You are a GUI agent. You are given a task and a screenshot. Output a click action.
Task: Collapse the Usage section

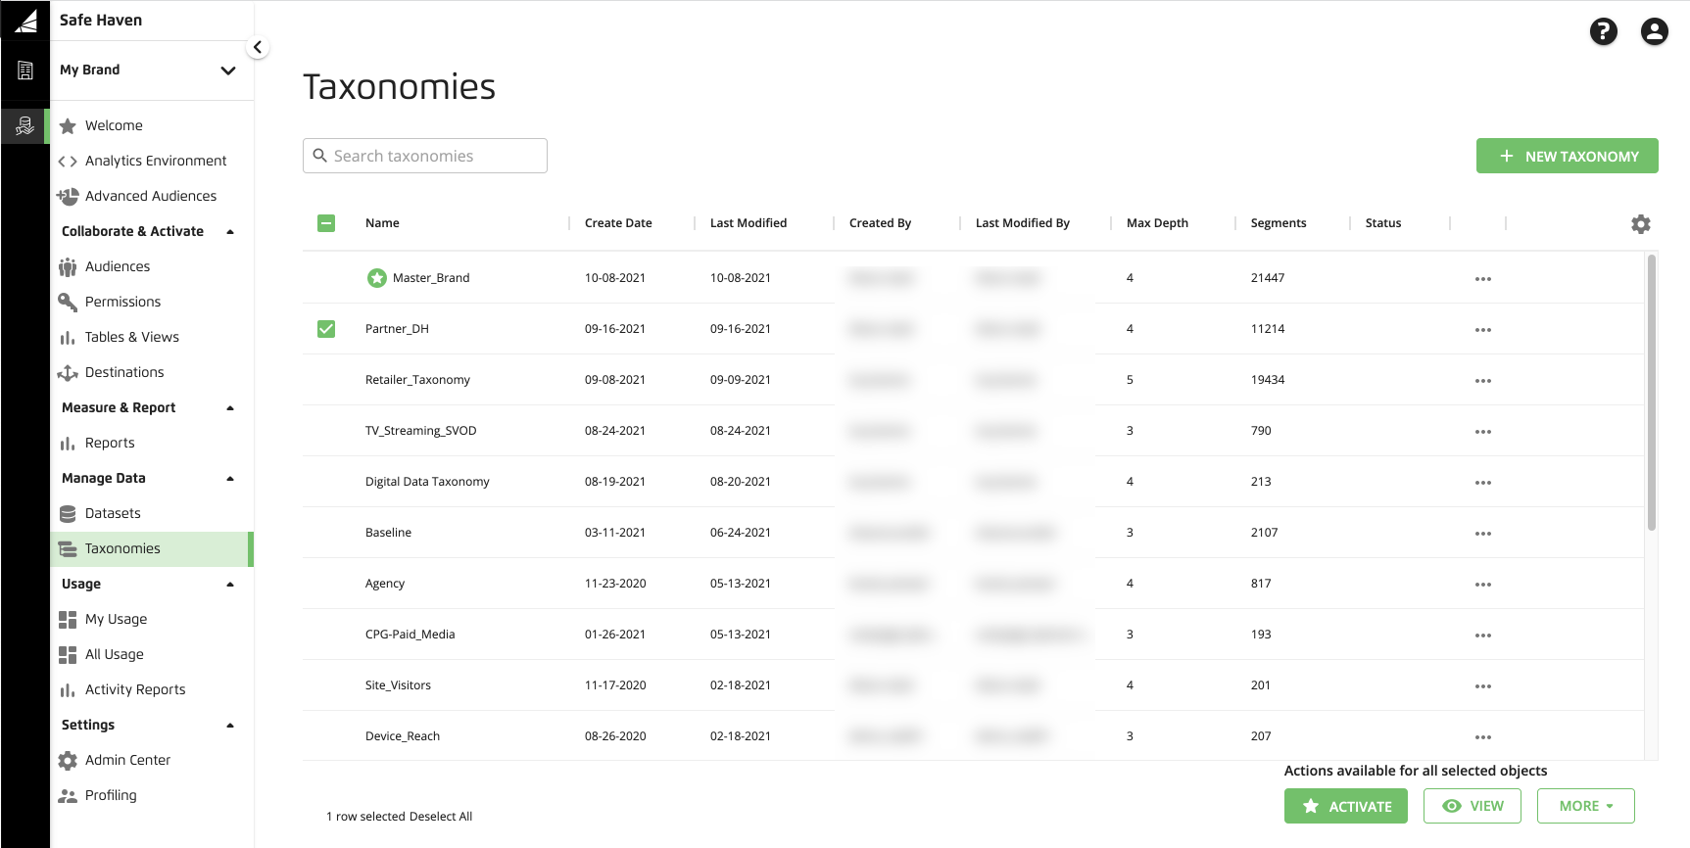pos(230,585)
